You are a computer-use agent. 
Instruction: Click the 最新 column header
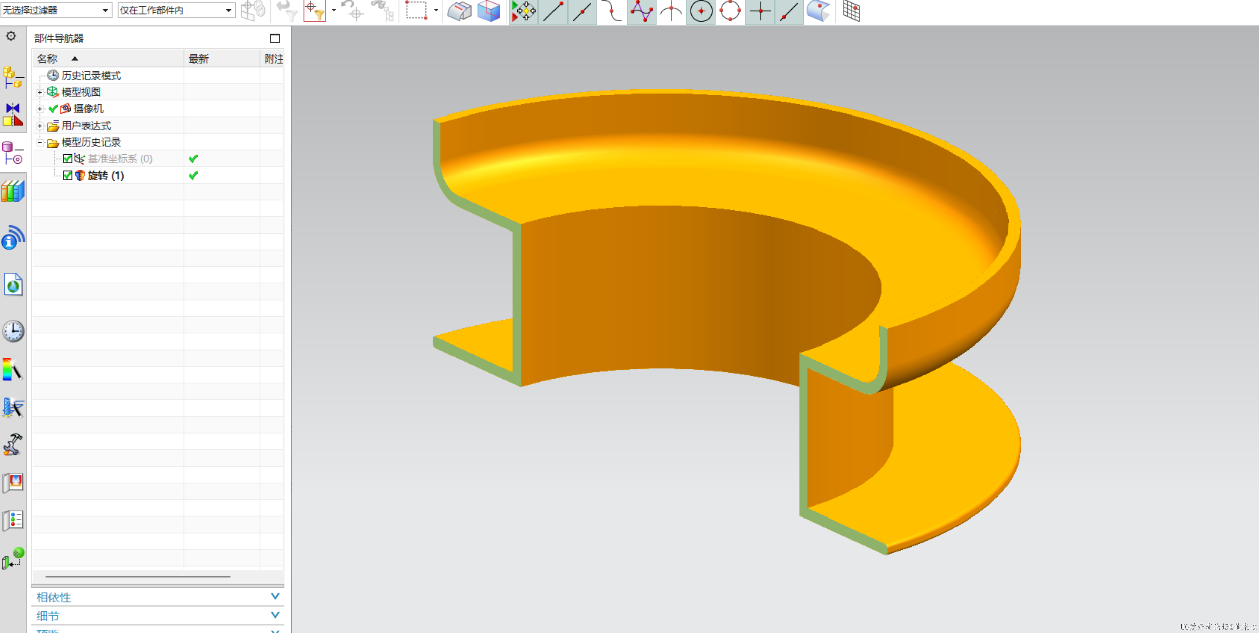coord(222,59)
